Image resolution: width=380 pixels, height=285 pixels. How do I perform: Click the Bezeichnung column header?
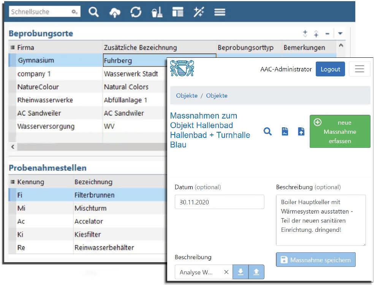click(93, 182)
